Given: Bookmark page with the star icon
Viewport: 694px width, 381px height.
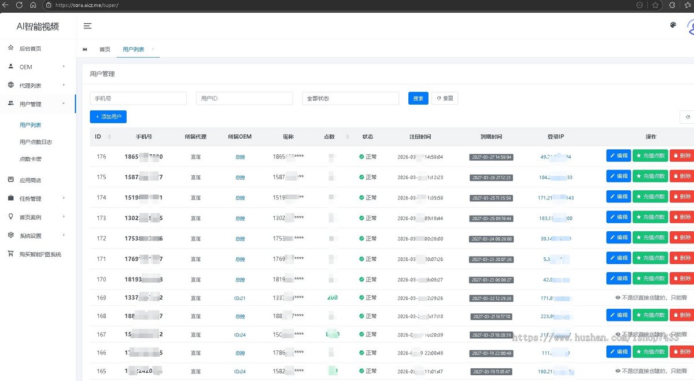Looking at the screenshot, I should pyautogui.click(x=655, y=5).
